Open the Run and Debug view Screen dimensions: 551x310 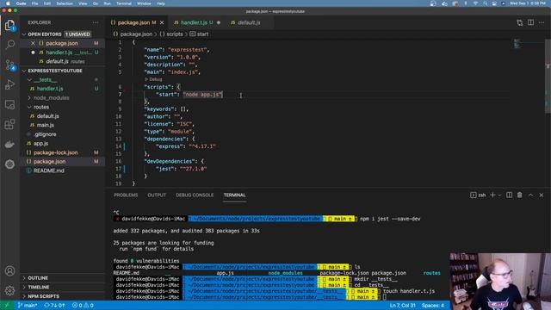[9, 84]
